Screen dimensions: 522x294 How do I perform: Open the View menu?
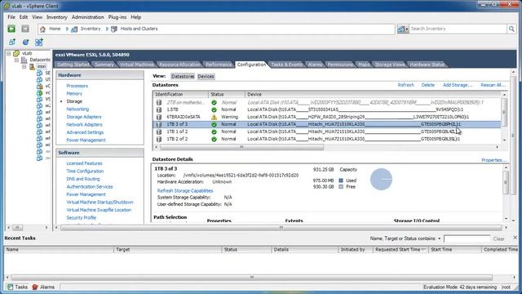(x=37, y=17)
